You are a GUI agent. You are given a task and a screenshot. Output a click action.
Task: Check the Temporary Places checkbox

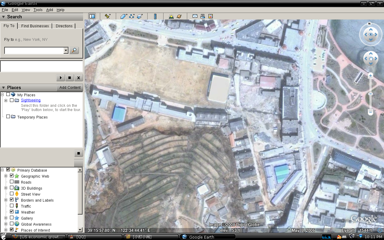click(8, 117)
